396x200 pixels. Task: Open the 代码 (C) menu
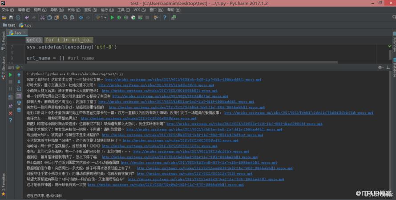tap(74, 10)
